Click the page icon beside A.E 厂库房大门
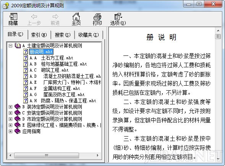 click(26, 82)
